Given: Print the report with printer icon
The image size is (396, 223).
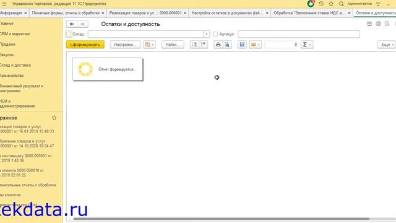Looking at the screenshot, I should pyautogui.click(x=218, y=45).
